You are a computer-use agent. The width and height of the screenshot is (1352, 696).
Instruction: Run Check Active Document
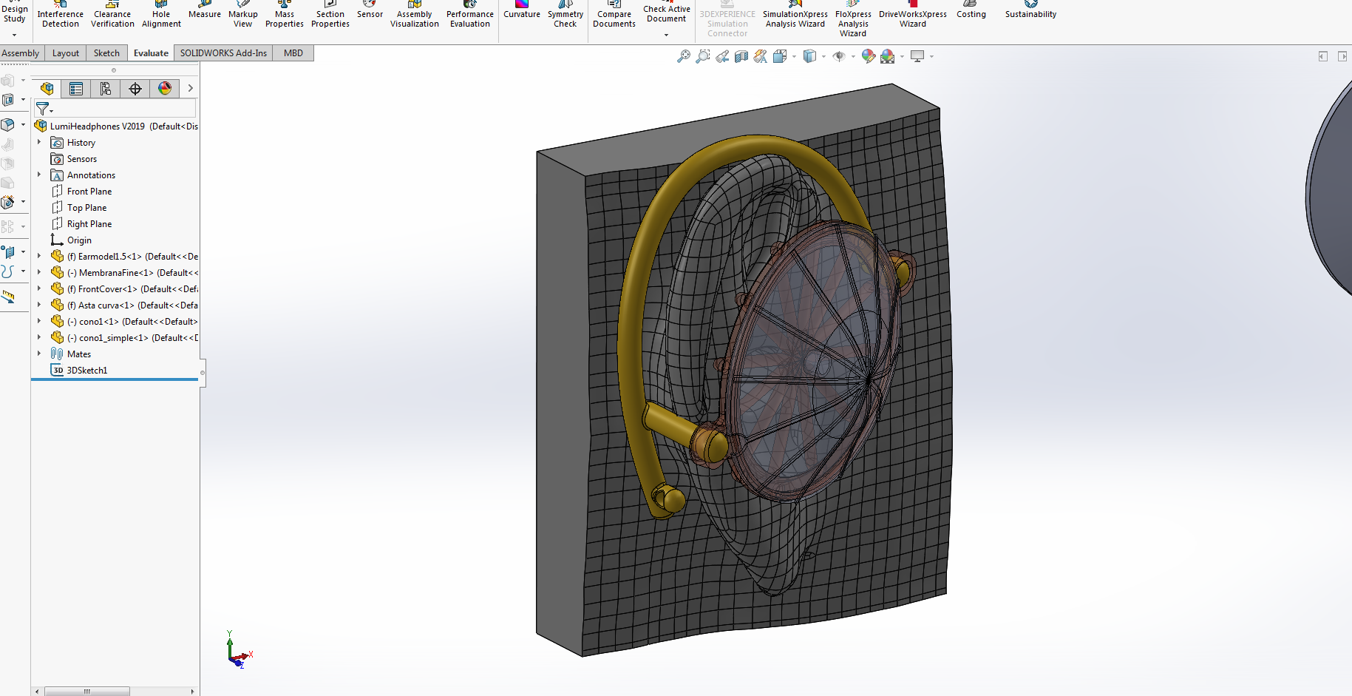pyautogui.click(x=666, y=13)
